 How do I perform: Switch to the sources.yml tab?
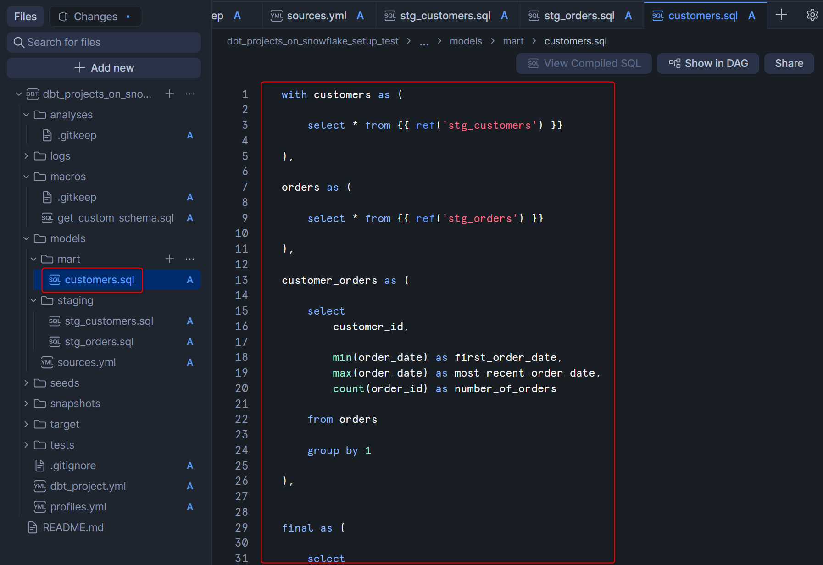point(316,16)
